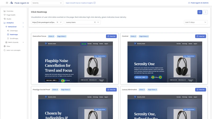
Task: Click Luxury Minimalist Clicks: 3 badge
Action: click(142, 90)
